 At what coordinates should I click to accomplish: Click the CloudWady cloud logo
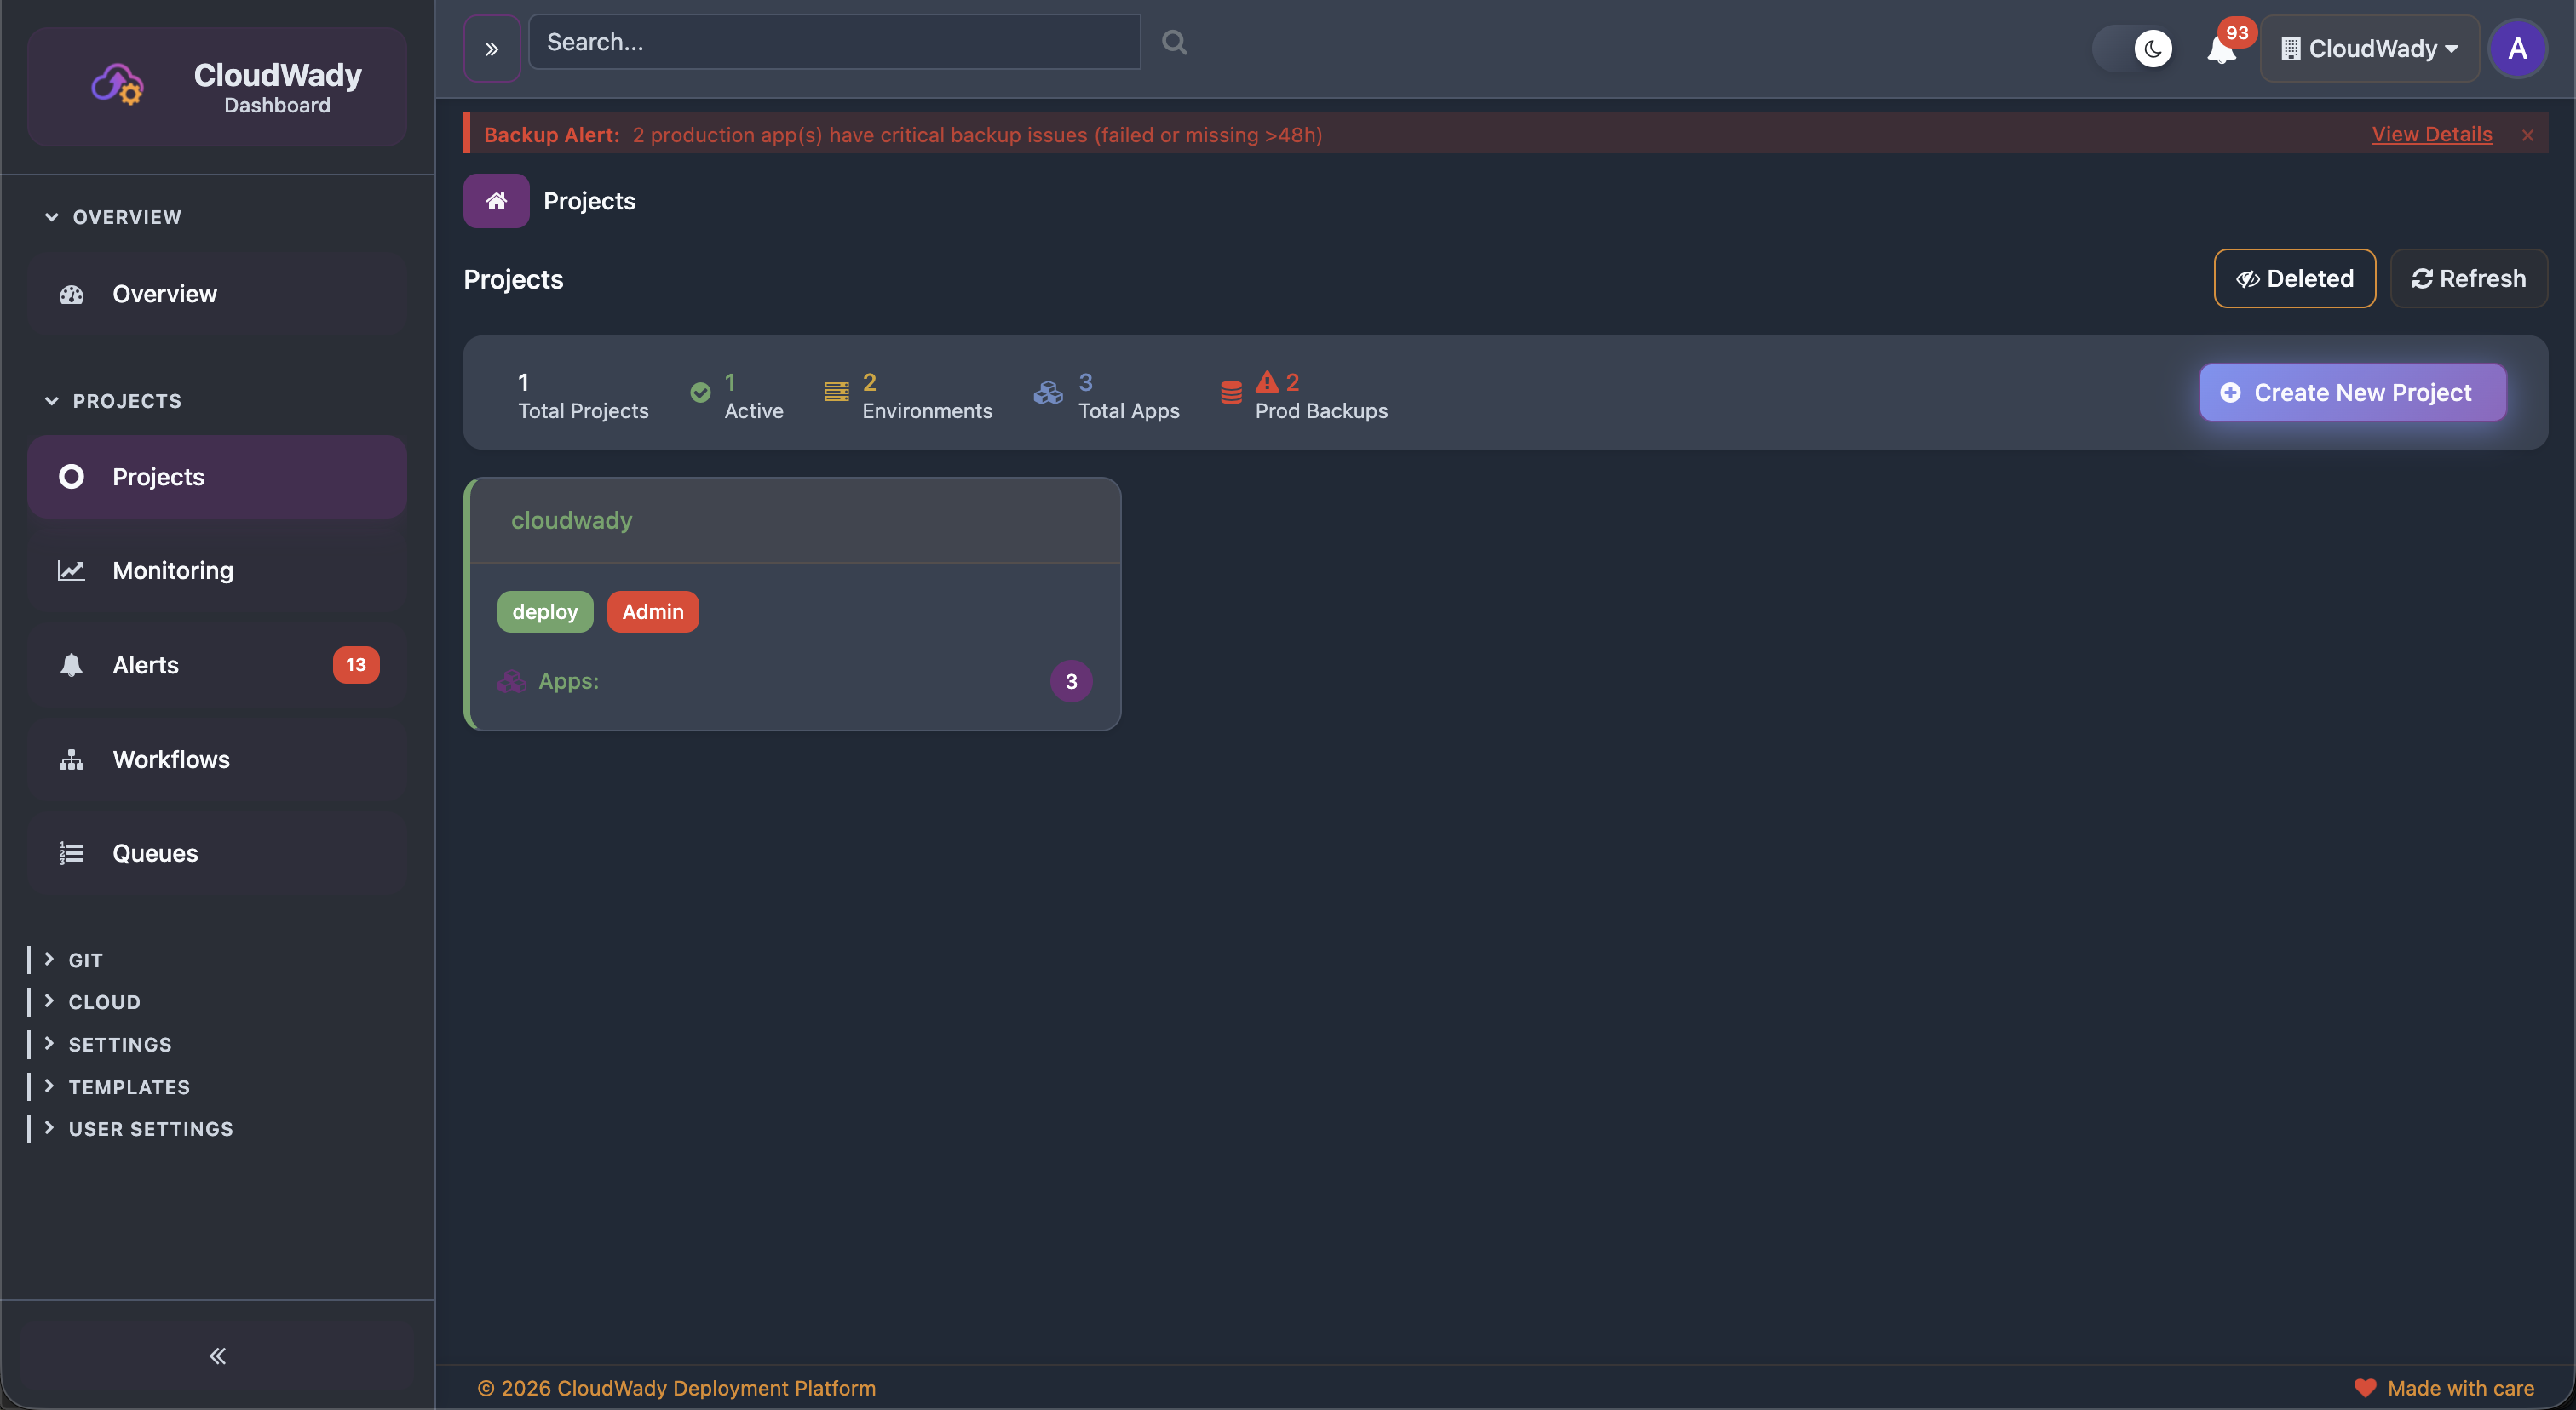point(117,85)
